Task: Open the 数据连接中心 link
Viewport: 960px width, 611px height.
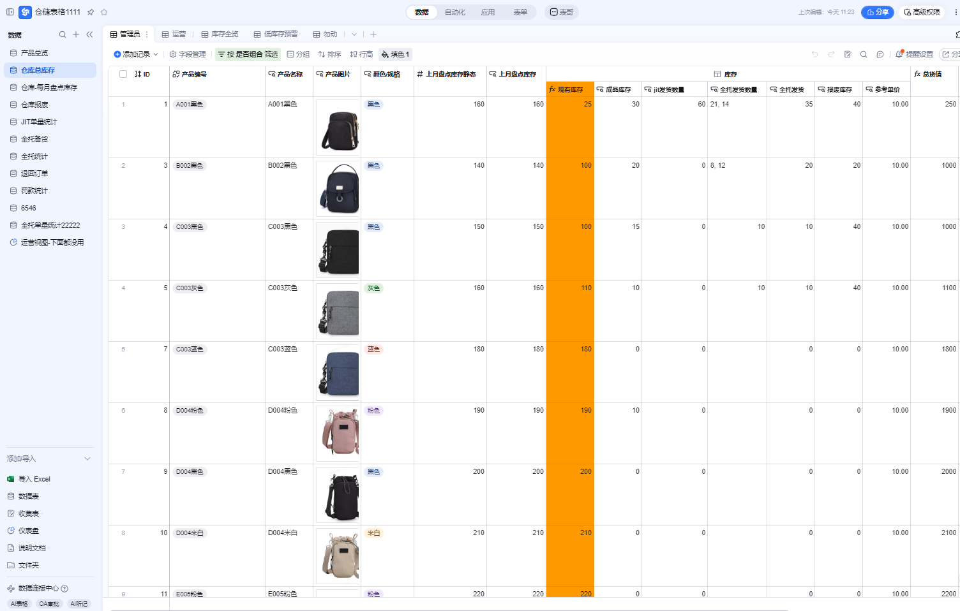Action: pyautogui.click(x=38, y=589)
